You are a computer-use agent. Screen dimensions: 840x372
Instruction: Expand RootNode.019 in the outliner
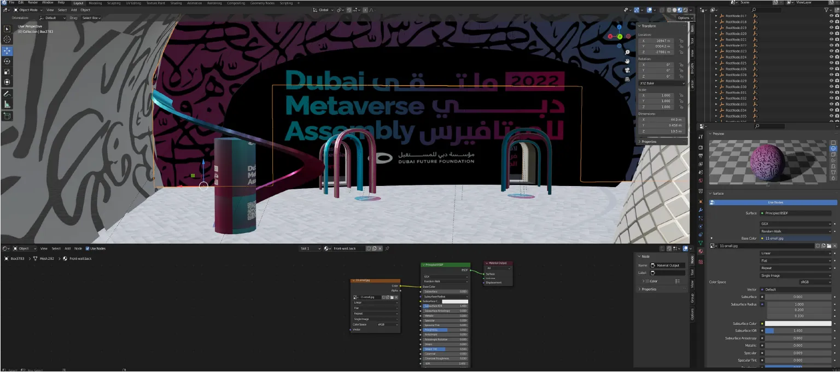(716, 28)
